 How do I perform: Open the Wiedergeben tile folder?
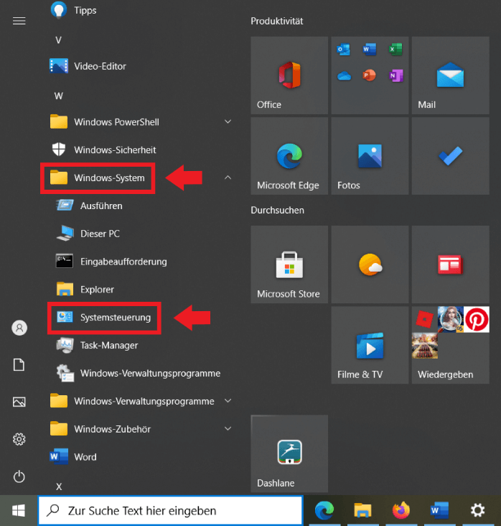coord(450,346)
